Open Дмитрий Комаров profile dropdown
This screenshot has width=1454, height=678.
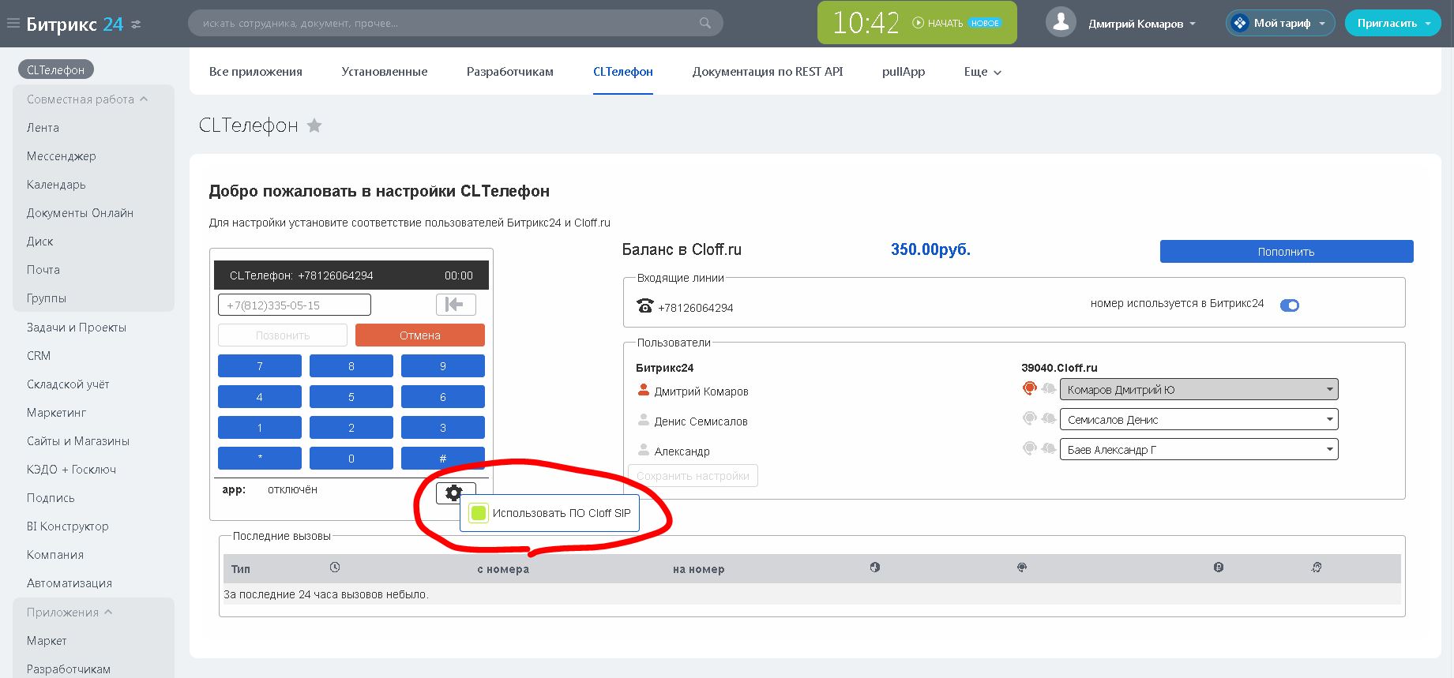tap(1142, 24)
